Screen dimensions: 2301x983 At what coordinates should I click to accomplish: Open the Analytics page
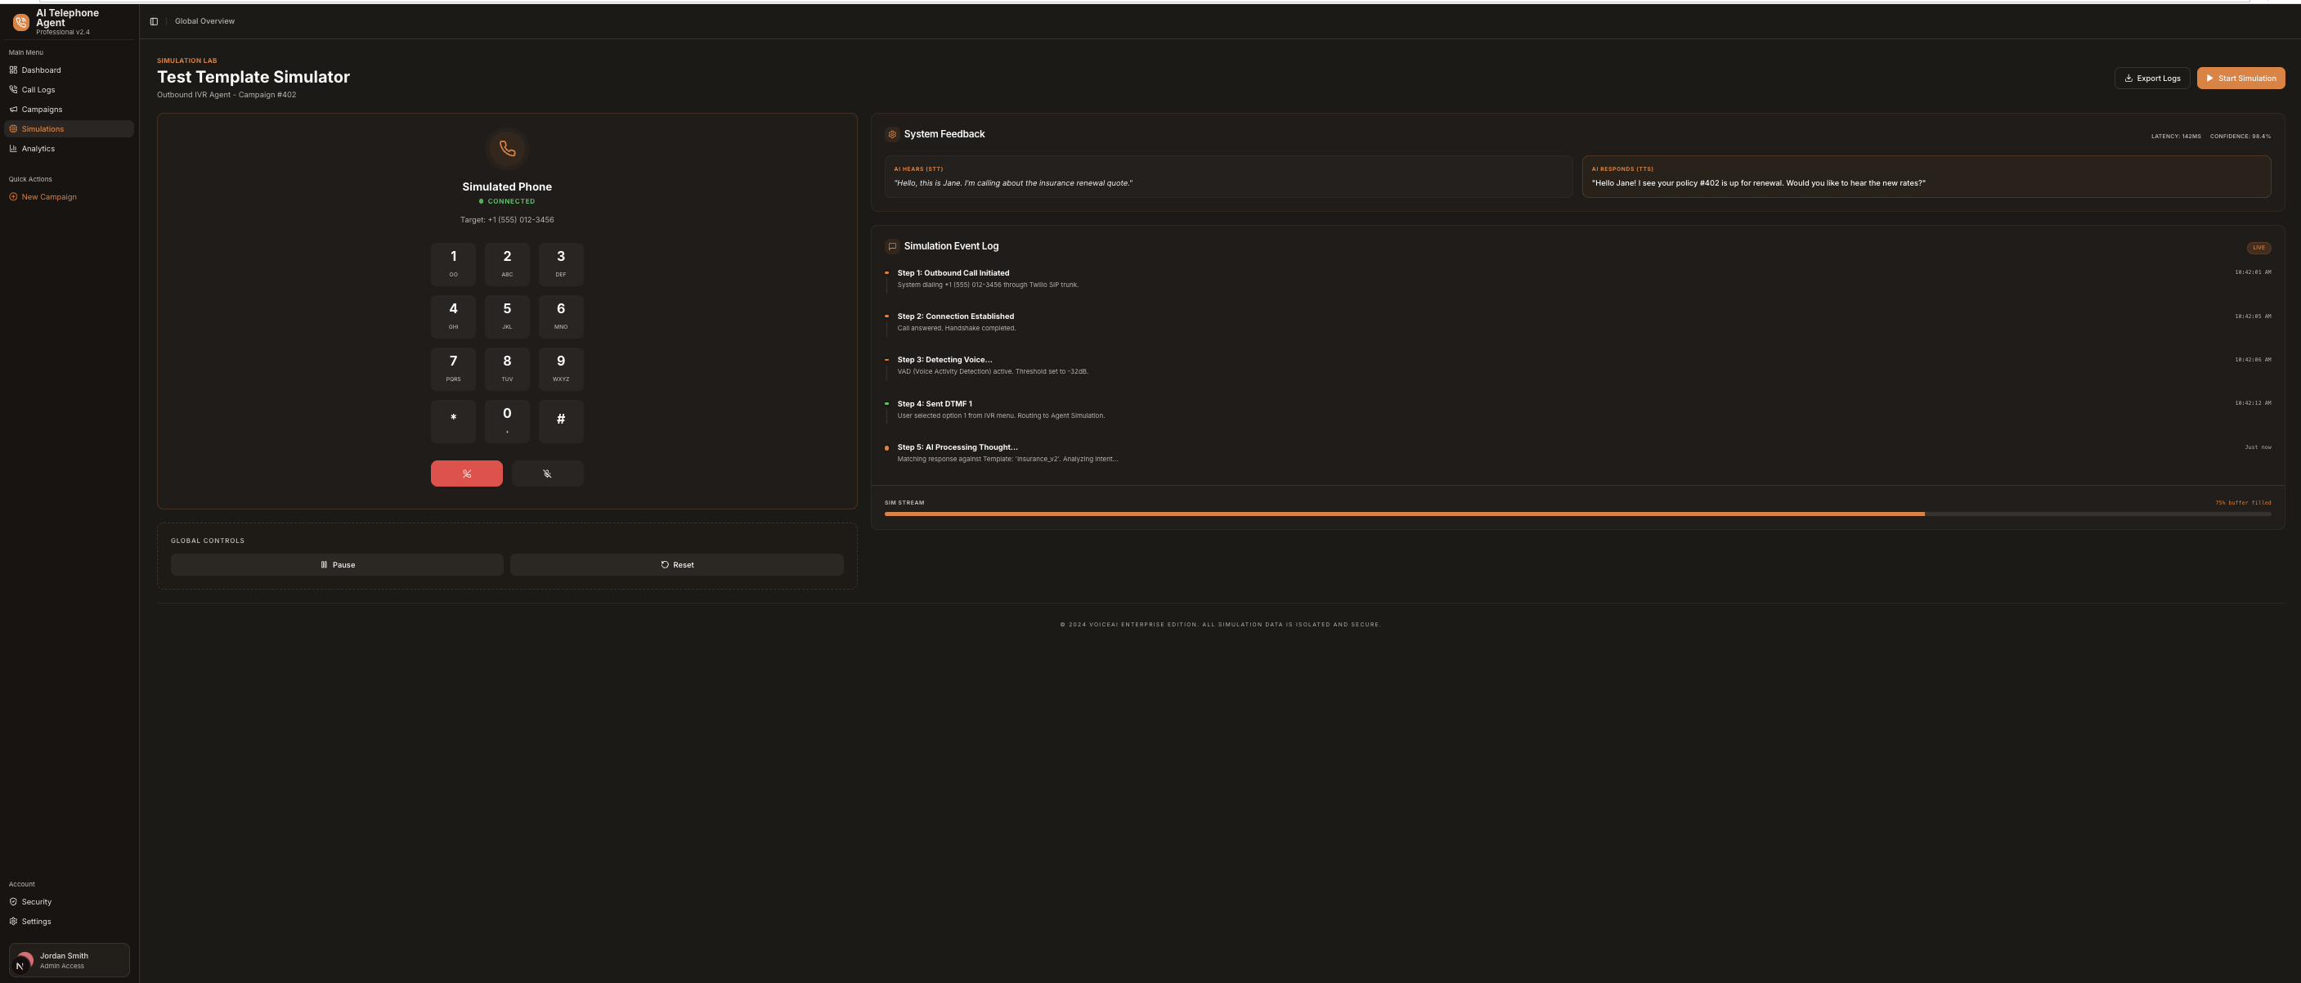click(38, 148)
